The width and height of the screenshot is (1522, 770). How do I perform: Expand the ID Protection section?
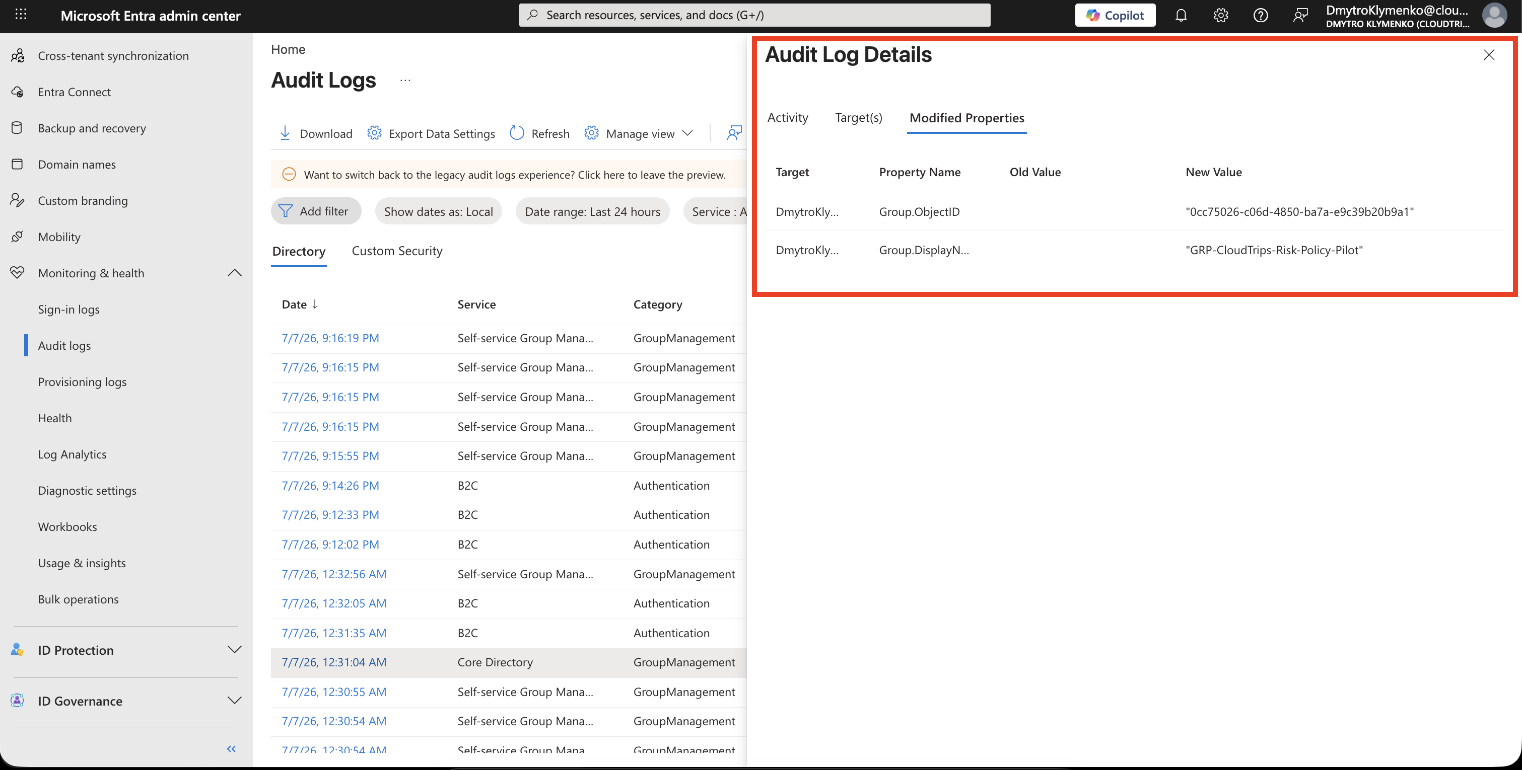click(235, 650)
